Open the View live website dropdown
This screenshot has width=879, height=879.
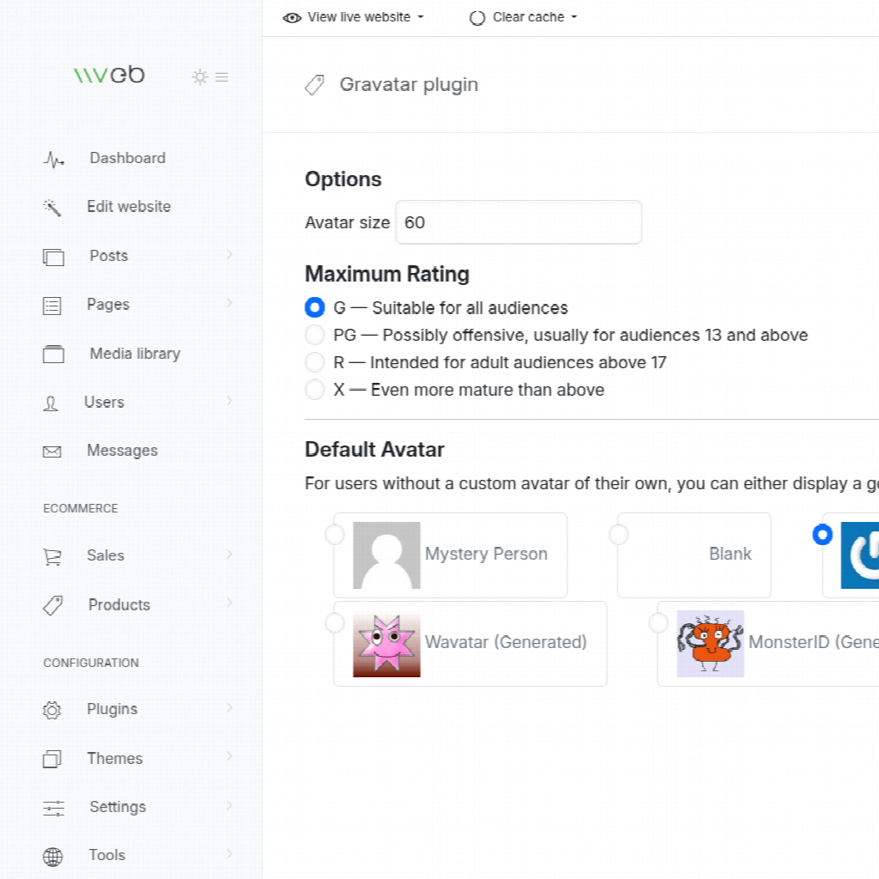pos(354,17)
